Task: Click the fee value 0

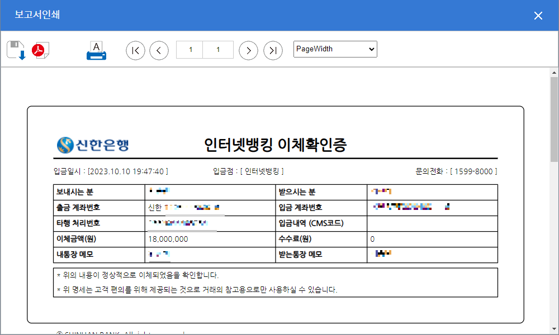Action: (x=372, y=239)
